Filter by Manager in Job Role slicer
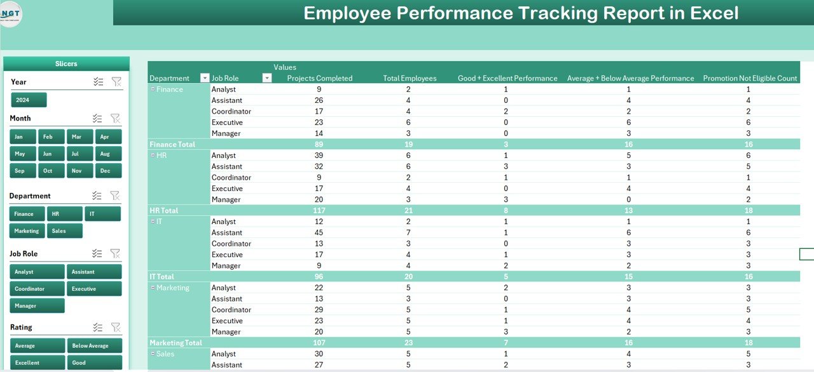The height and width of the screenshot is (372, 814). [x=38, y=306]
